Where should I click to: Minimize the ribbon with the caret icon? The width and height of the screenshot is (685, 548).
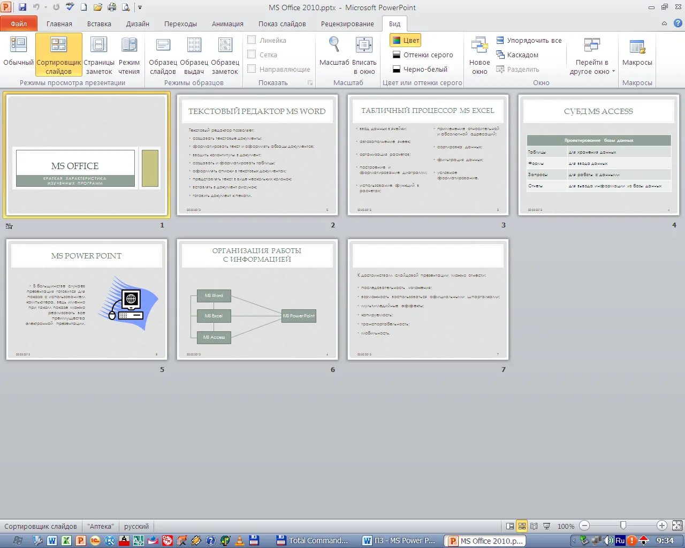click(x=664, y=24)
